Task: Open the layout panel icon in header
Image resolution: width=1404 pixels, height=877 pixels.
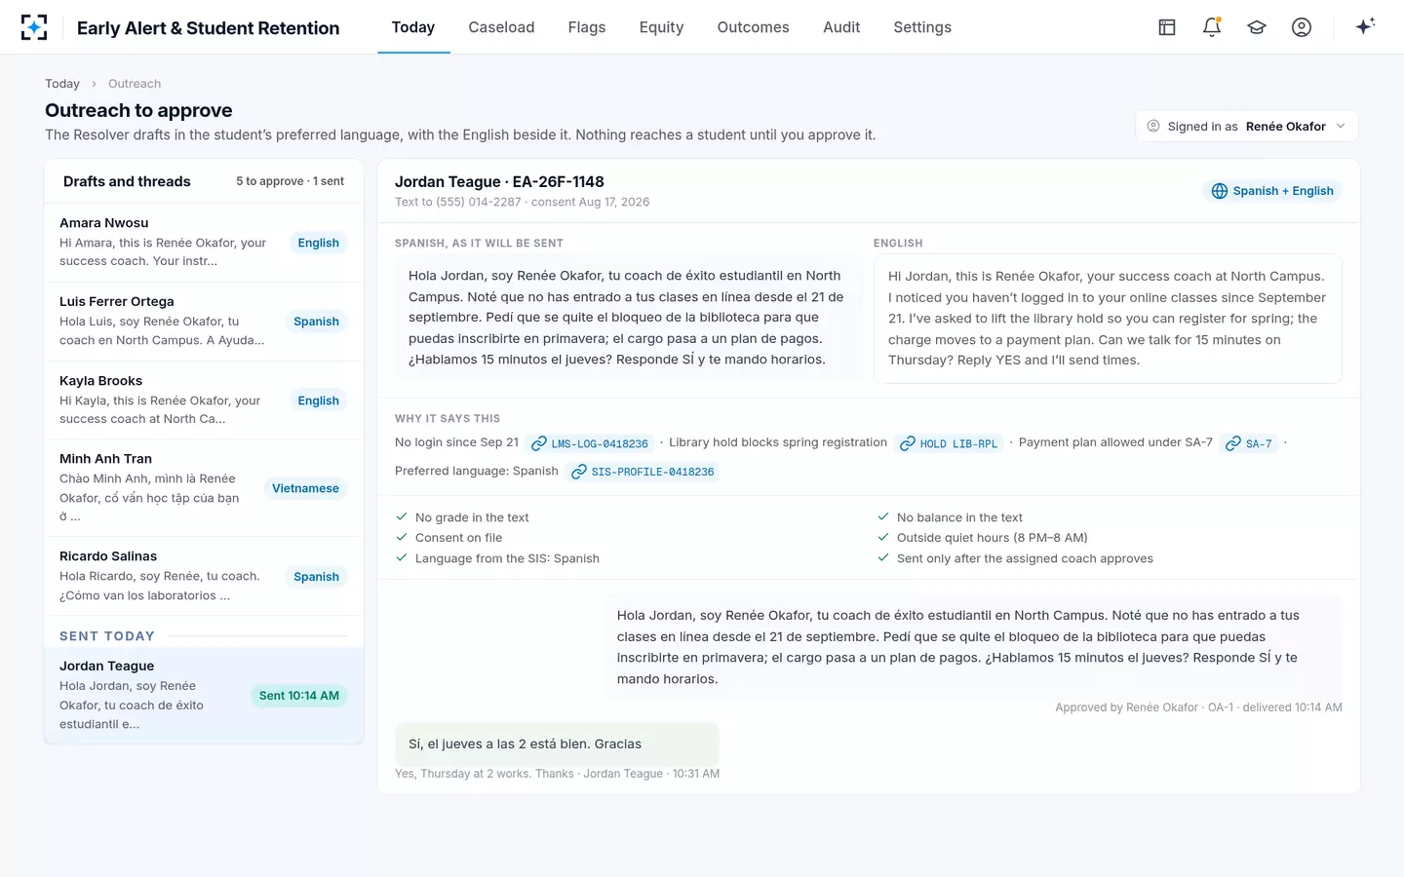Action: (1167, 27)
